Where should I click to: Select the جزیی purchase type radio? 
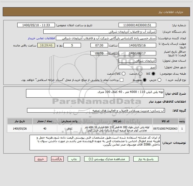(x=159, y=80)
